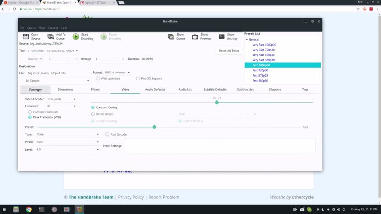Screen dimensions: 381x214
Task: Switch to the Subtitle Defaults tab
Action: pyautogui.click(x=215, y=89)
